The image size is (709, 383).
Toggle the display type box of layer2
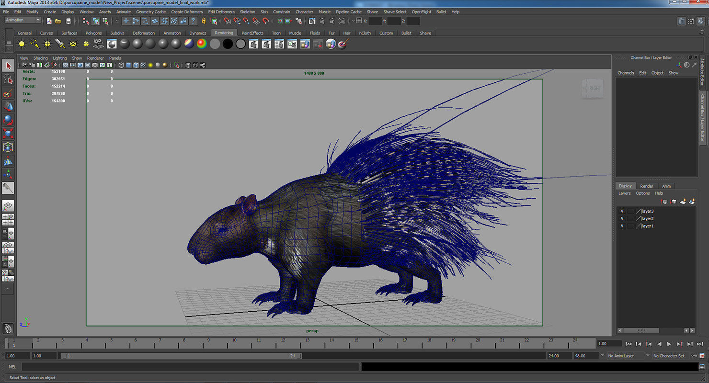pyautogui.click(x=630, y=218)
